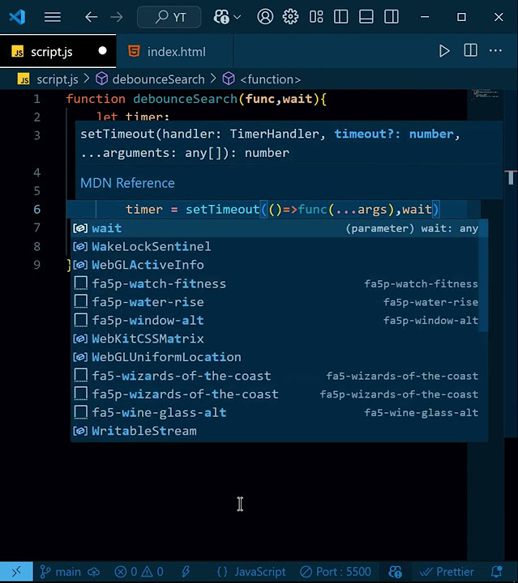Click script.js in the breadcrumb
This screenshot has width=518, height=583.
[57, 79]
